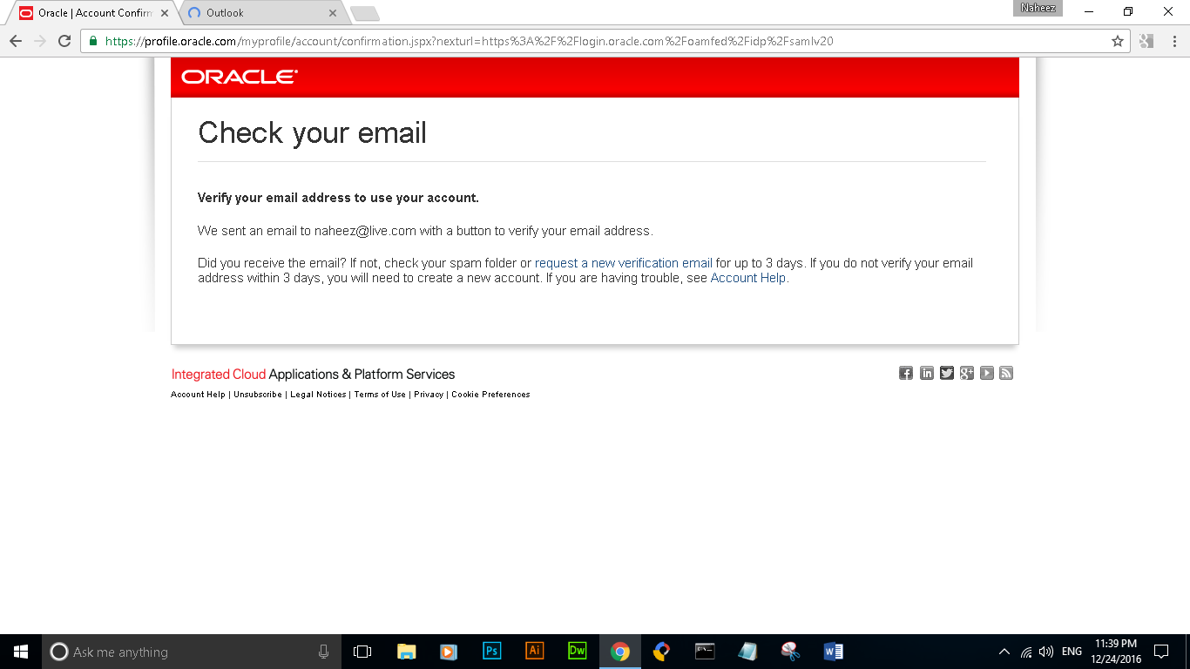Open Microsoft Word from the taskbar

pyautogui.click(x=833, y=652)
